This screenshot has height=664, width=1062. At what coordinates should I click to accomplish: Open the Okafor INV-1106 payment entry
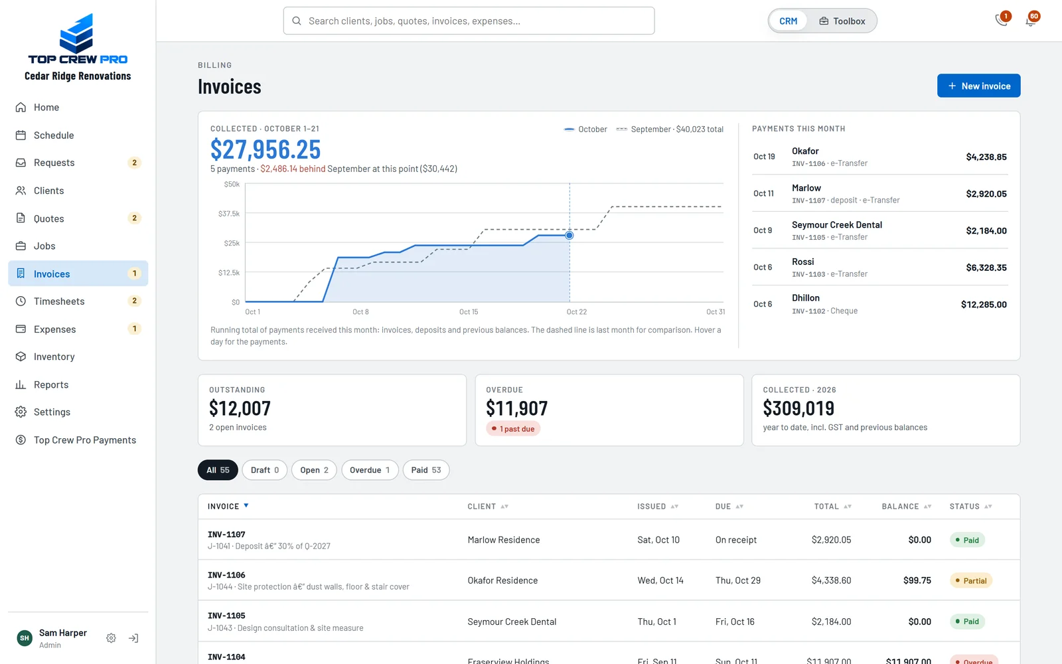pos(879,157)
